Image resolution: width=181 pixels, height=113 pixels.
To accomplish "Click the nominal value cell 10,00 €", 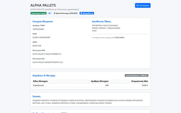I will click(145, 85).
